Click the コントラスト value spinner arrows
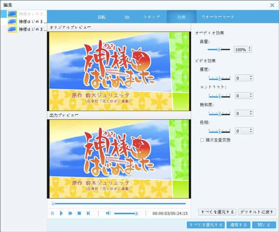The width and height of the screenshot is (279, 232). pos(250,96)
